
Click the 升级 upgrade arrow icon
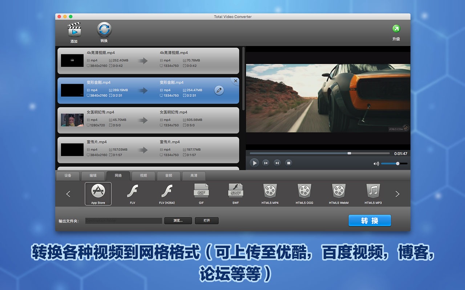point(396,29)
